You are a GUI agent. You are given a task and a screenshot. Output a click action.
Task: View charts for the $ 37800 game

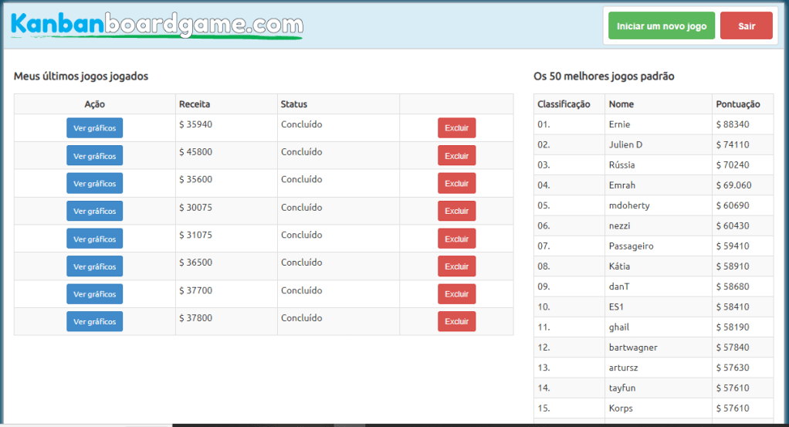coord(94,322)
